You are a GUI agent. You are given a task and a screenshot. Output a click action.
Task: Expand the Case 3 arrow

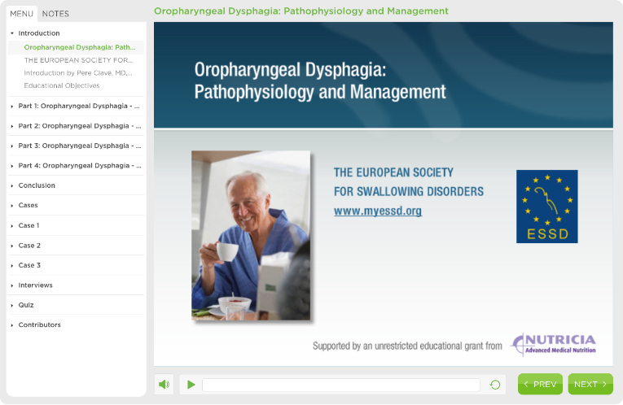click(x=12, y=265)
